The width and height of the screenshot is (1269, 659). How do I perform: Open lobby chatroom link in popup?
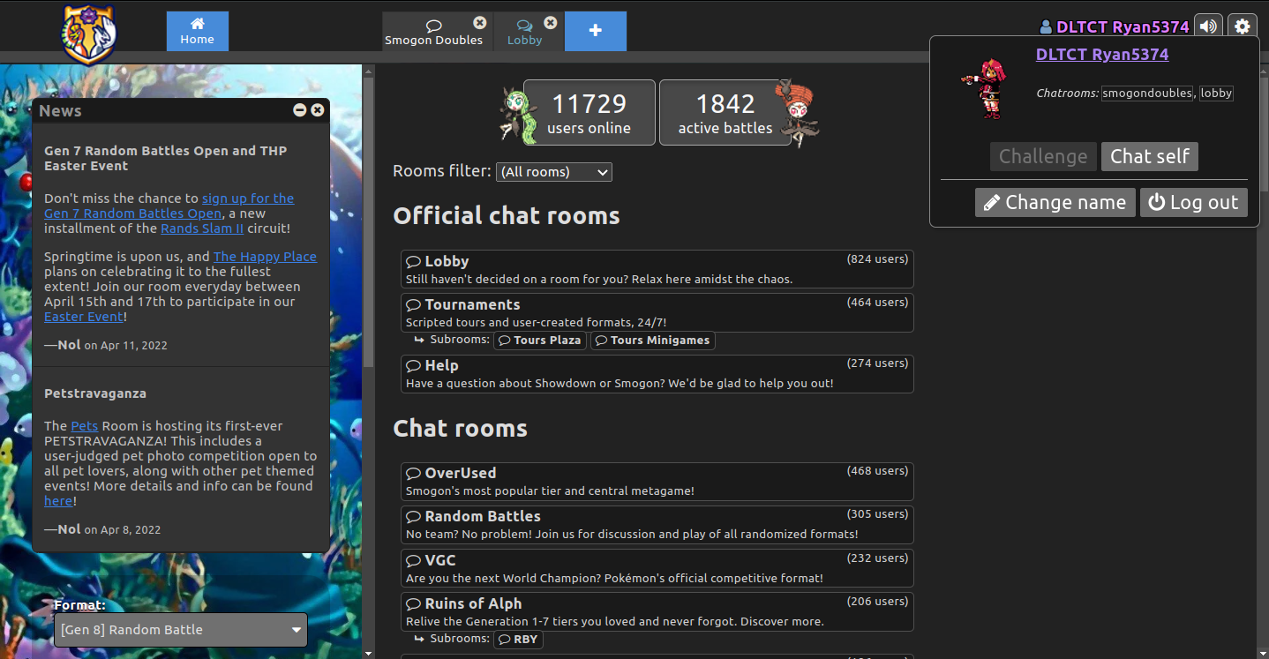click(x=1216, y=93)
